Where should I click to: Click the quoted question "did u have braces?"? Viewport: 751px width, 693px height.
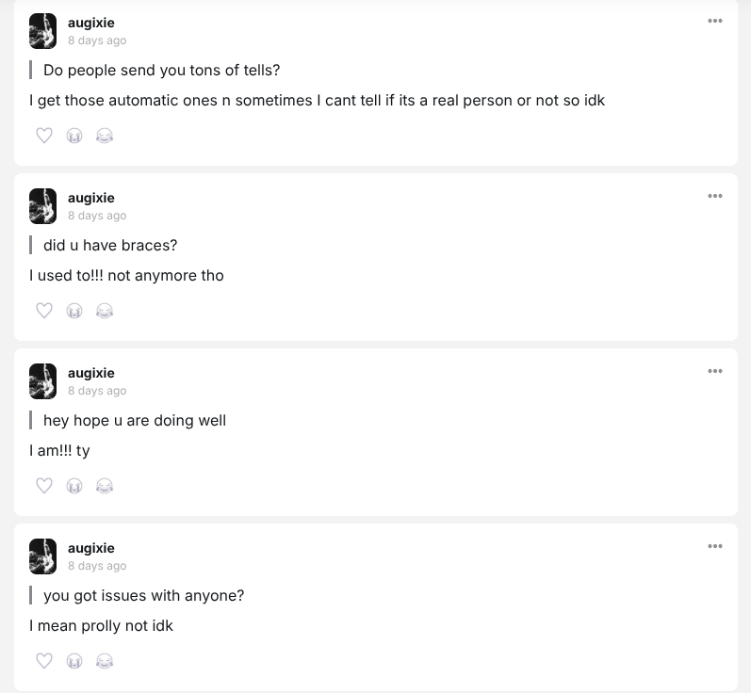tap(110, 246)
